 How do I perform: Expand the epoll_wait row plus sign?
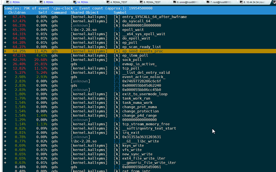pos(5,30)
